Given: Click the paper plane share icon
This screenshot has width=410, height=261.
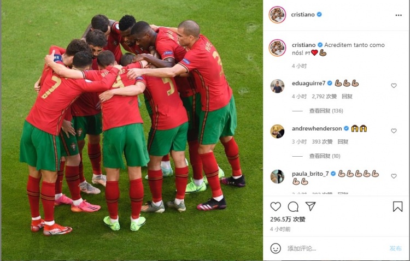Looking at the screenshot, I should click(311, 206).
